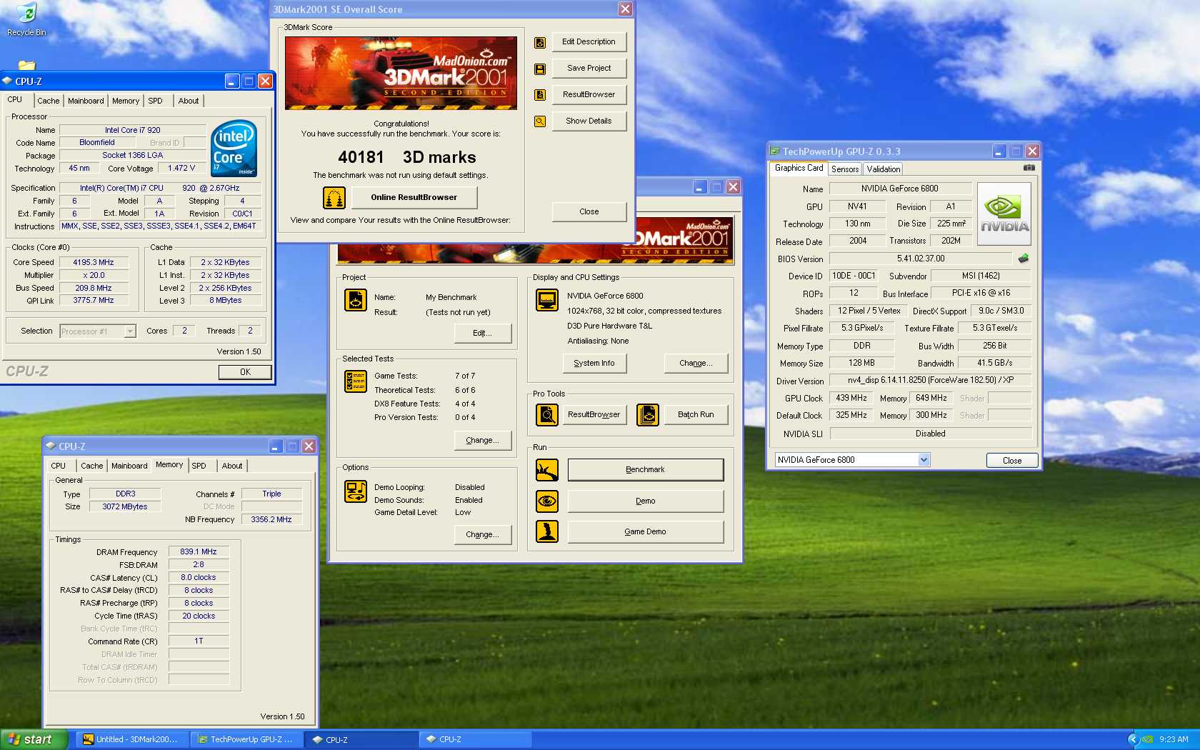
Task: Click the Save Project floppy icon
Action: [540, 69]
